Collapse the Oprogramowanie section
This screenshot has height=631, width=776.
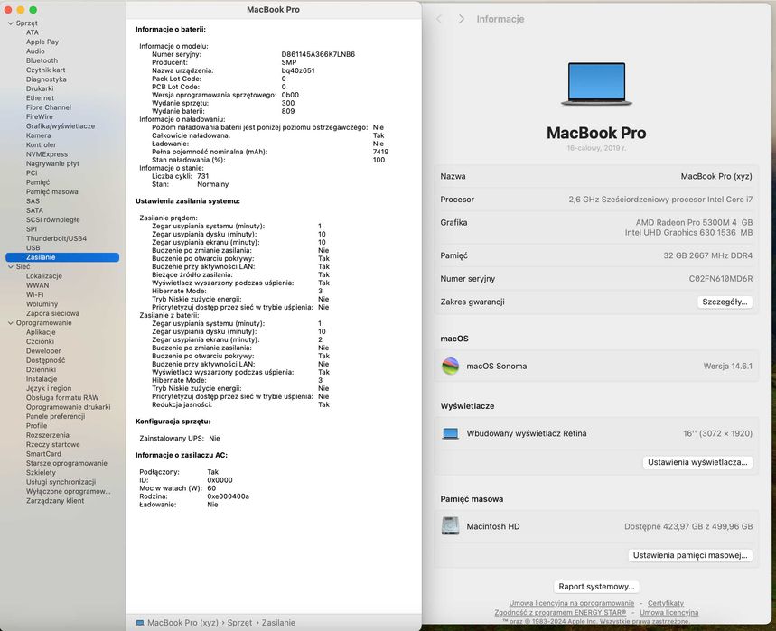click(11, 323)
